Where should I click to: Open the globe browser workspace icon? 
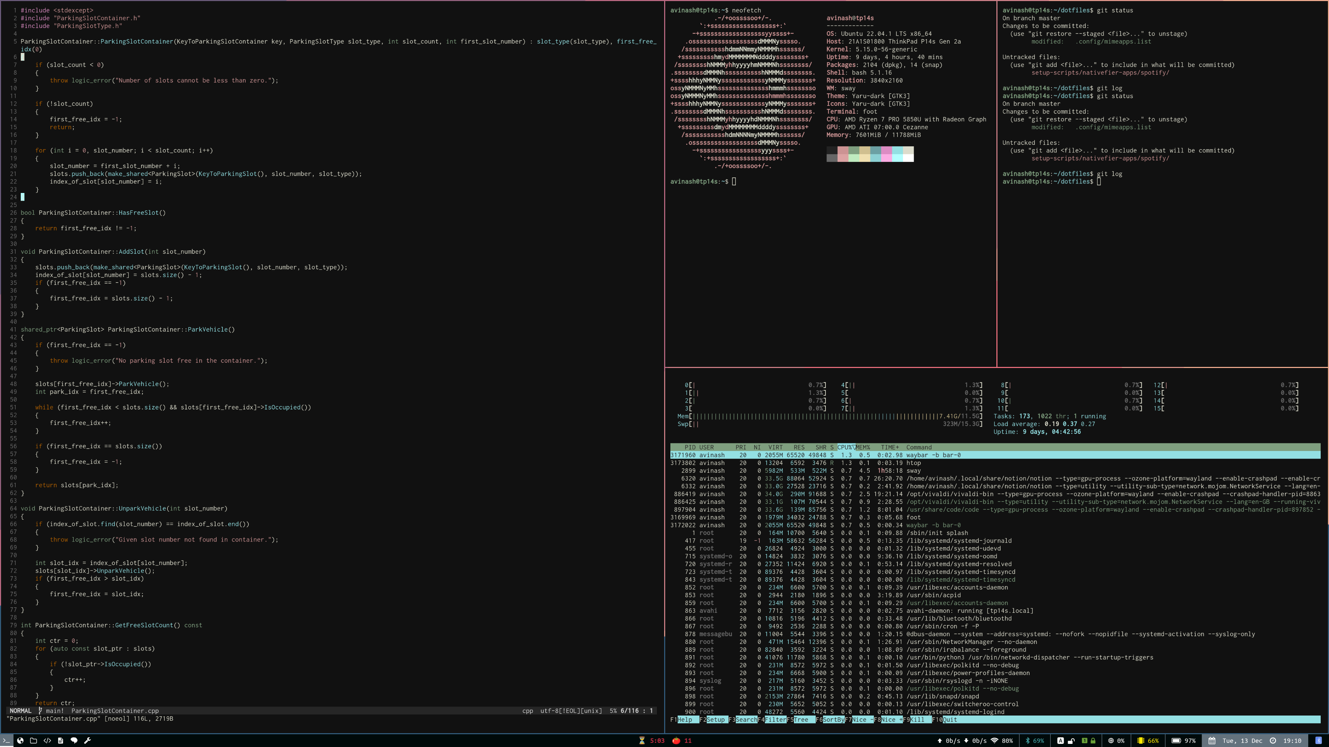point(20,740)
